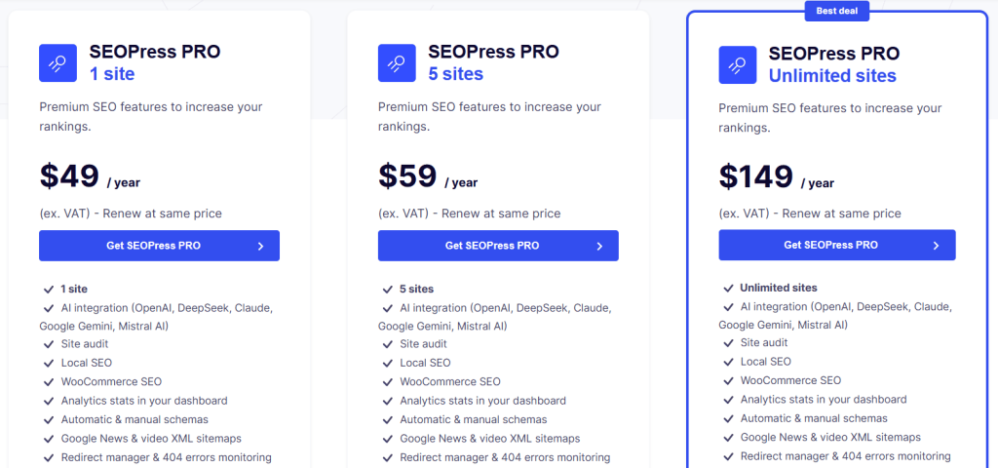This screenshot has width=998, height=468.
Task: Click the SEOPress logo icon on Unlimited sites plan
Action: click(x=738, y=64)
